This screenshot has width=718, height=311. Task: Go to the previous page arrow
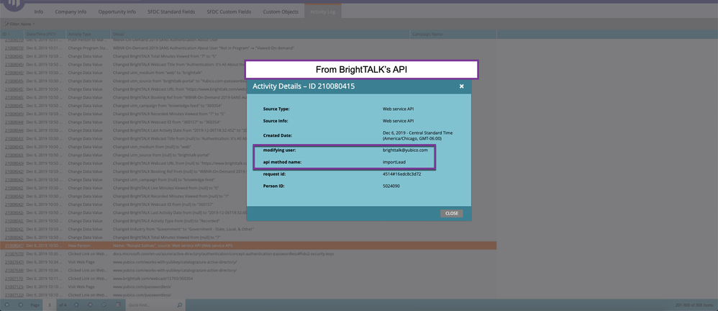coord(20,305)
